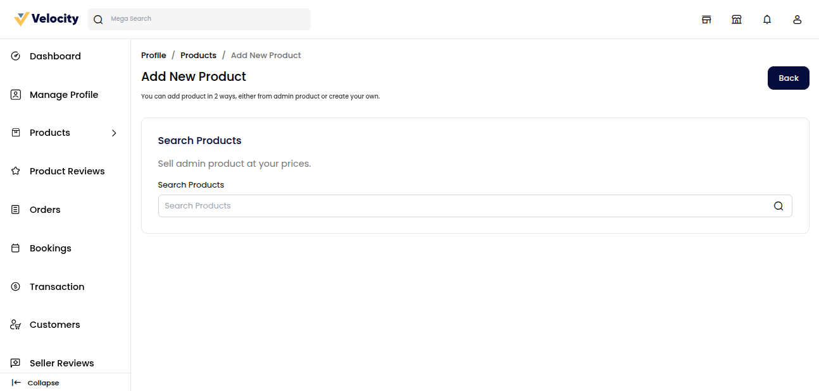Open Bookings in sidebar
819x391 pixels.
pyautogui.click(x=50, y=248)
